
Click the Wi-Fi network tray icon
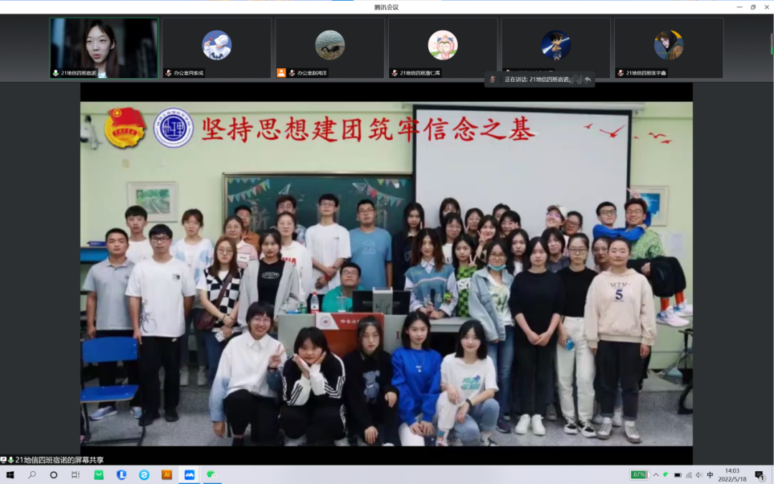[689, 475]
